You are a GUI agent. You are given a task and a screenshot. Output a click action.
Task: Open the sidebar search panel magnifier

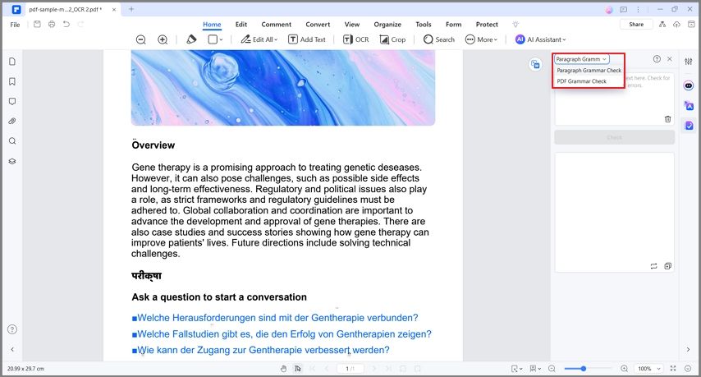click(x=12, y=141)
